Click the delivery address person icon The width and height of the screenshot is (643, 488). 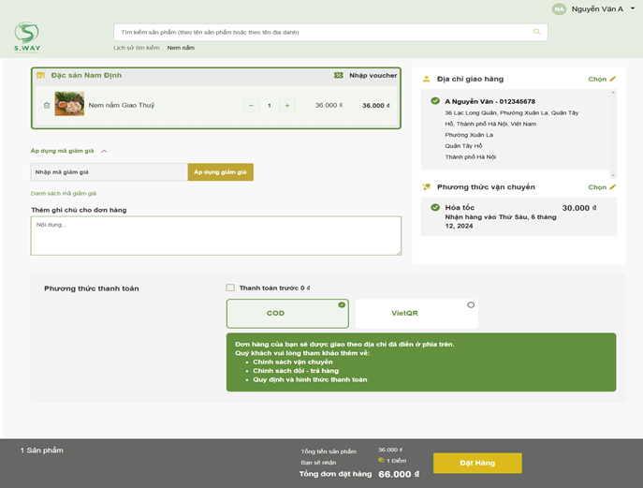click(427, 80)
